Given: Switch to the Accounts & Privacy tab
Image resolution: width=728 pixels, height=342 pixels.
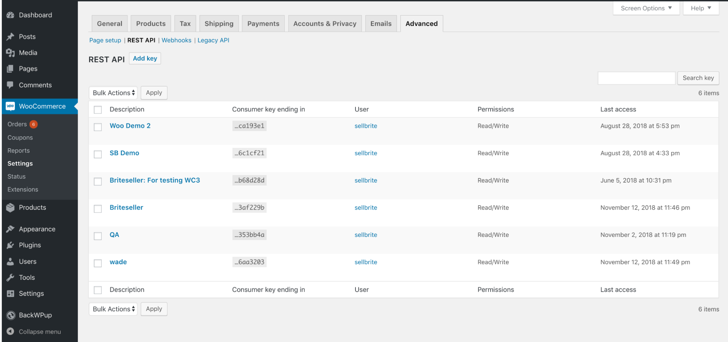Looking at the screenshot, I should tap(325, 24).
